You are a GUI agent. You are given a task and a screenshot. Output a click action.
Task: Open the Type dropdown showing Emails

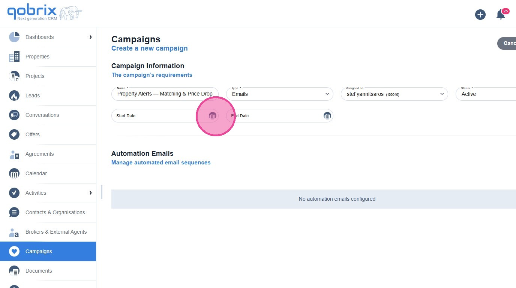(x=280, y=94)
